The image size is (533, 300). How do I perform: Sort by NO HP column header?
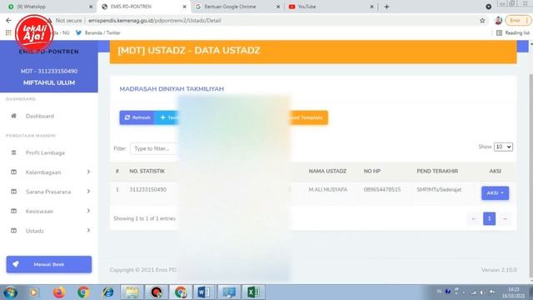click(x=372, y=171)
